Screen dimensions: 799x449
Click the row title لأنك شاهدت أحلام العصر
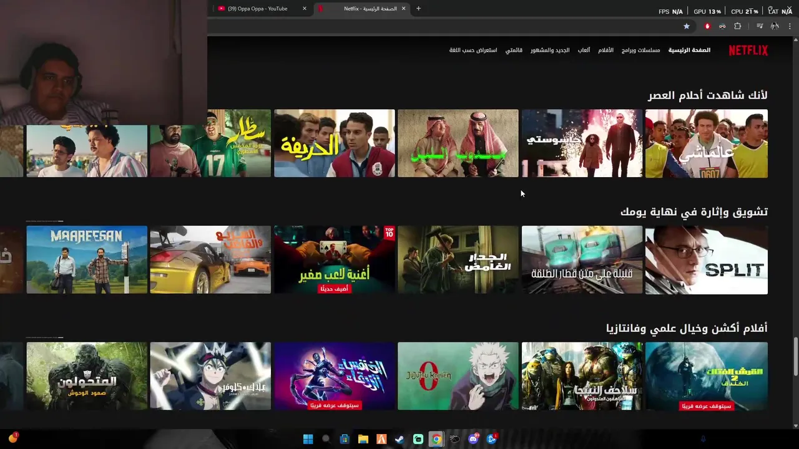coord(707,95)
